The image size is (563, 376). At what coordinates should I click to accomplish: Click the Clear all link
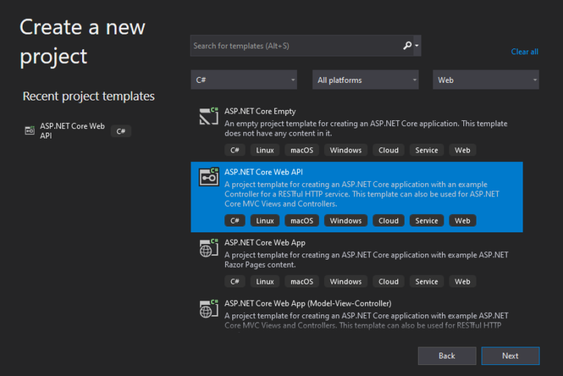point(524,51)
